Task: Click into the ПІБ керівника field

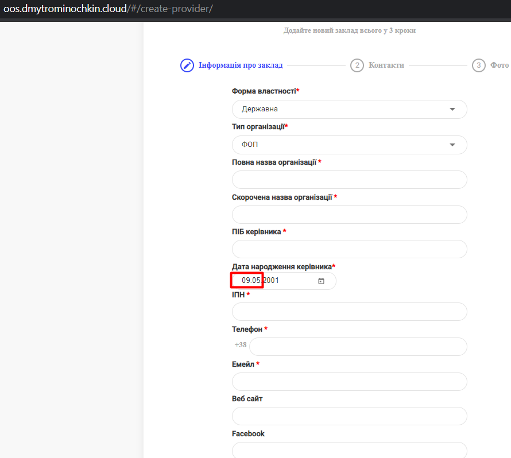Action: pos(349,249)
